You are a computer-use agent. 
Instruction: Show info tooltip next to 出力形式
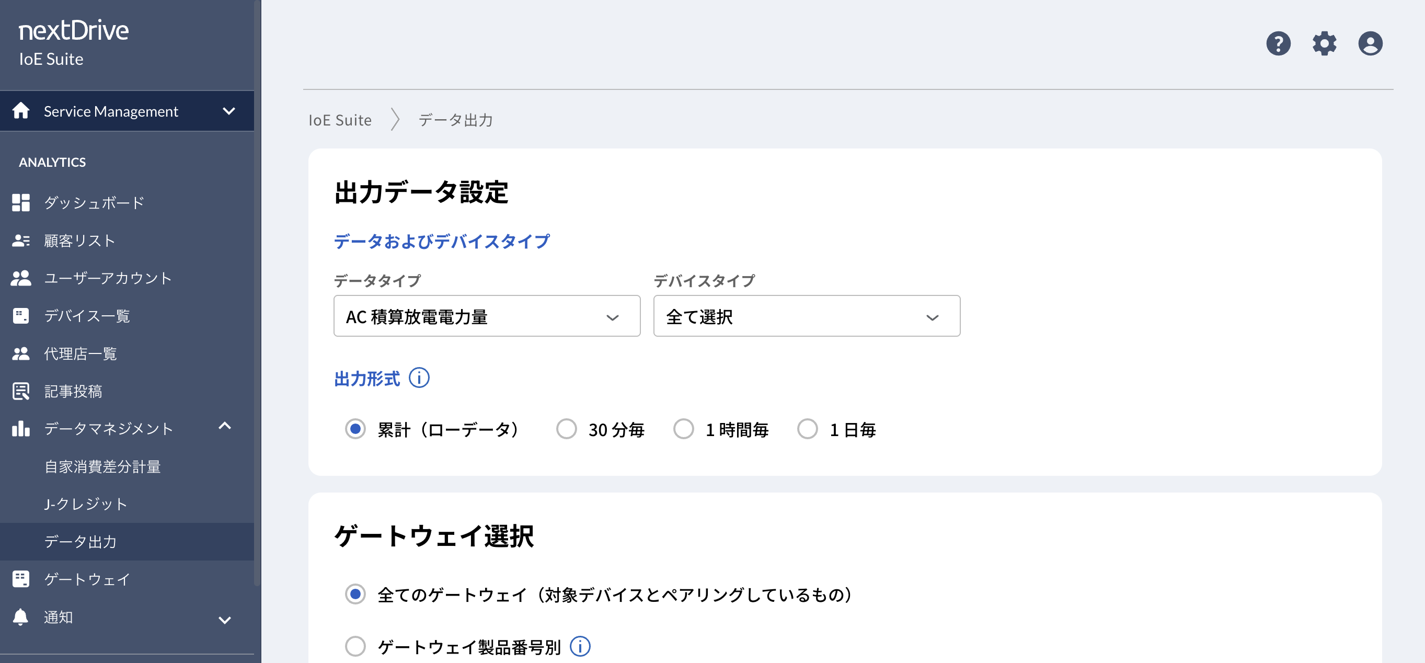(419, 378)
